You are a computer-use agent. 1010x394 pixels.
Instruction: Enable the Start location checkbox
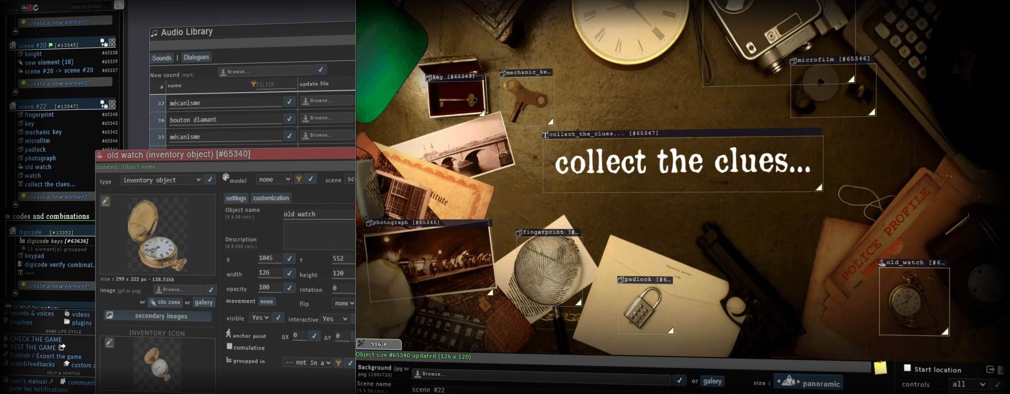click(x=907, y=368)
